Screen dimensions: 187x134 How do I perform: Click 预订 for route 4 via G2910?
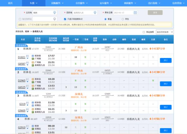[166, 131]
